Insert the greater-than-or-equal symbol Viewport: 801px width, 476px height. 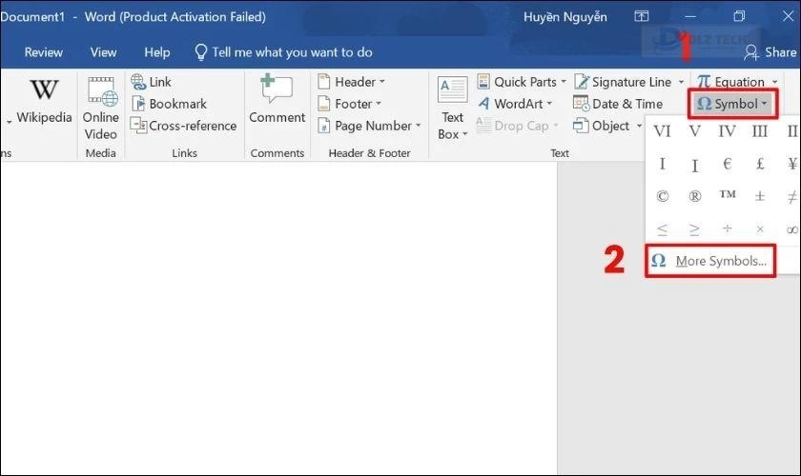pos(694,229)
